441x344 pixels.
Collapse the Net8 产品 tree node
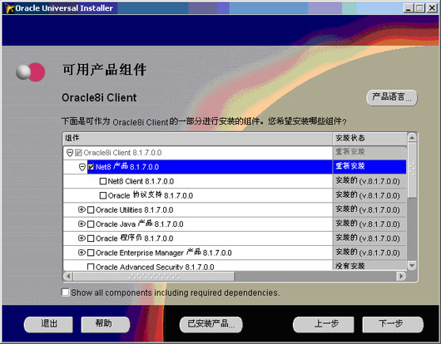(82, 167)
